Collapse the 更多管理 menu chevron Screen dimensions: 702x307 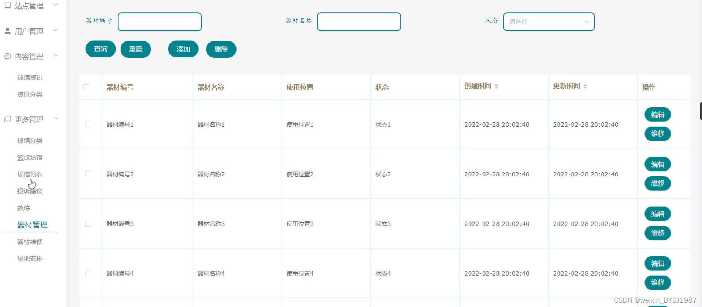tap(56, 118)
